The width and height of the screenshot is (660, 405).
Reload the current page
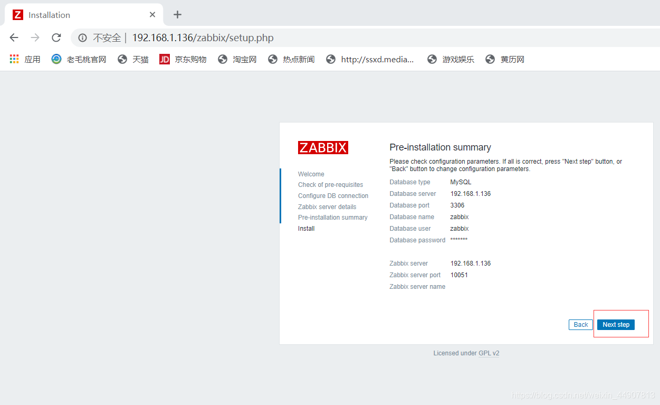[56, 37]
